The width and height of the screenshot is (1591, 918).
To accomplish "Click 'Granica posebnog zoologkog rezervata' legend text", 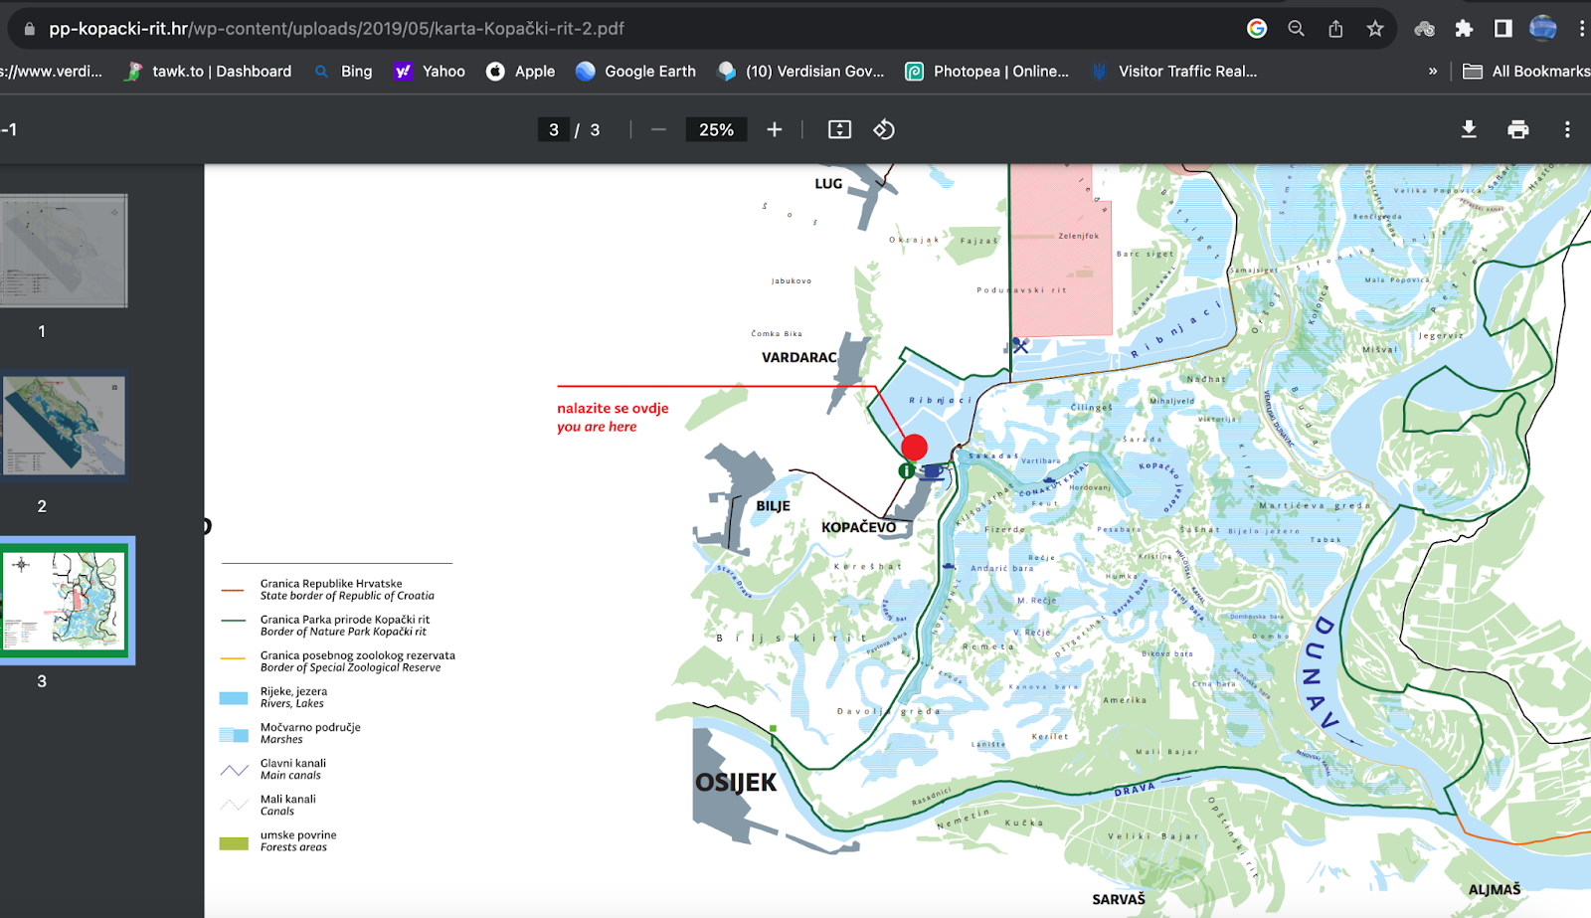I will click(x=358, y=655).
